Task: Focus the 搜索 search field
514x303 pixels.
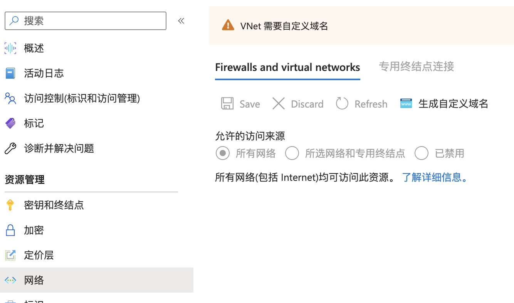Action: pyautogui.click(x=86, y=21)
